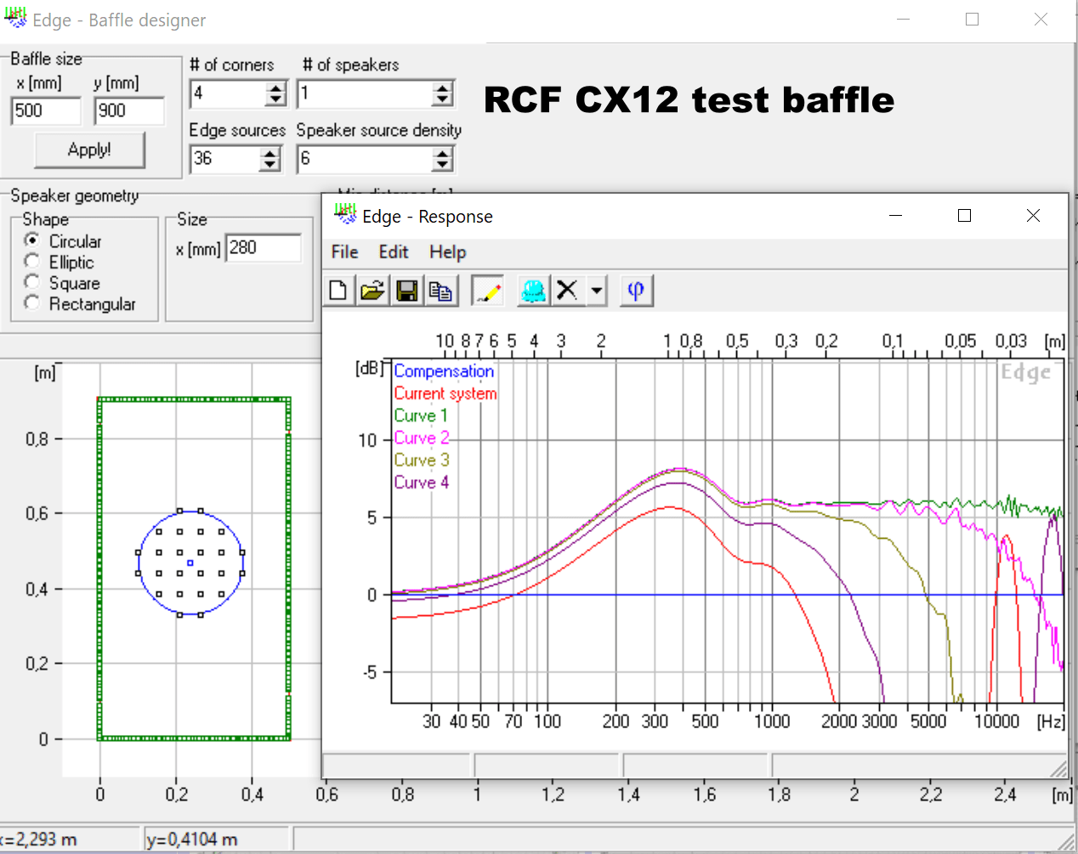Click the Curve 4 legend entry
Viewport: 1078px width, 854px height.
tap(422, 482)
